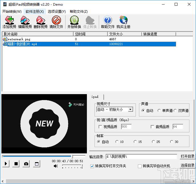Take a snapshot with the camera icon
Image resolution: width=196 pixels, height=184 pixels.
click(x=26, y=164)
